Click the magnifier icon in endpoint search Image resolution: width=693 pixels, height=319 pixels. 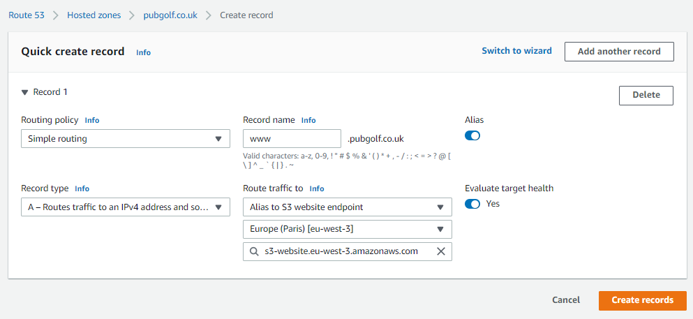[x=254, y=251]
